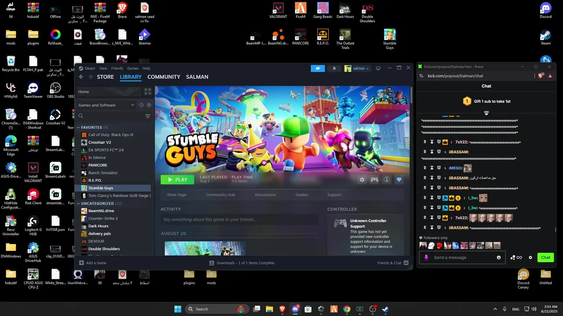
Task: Open Brave Shields icon in chat window
Action: 541,76
